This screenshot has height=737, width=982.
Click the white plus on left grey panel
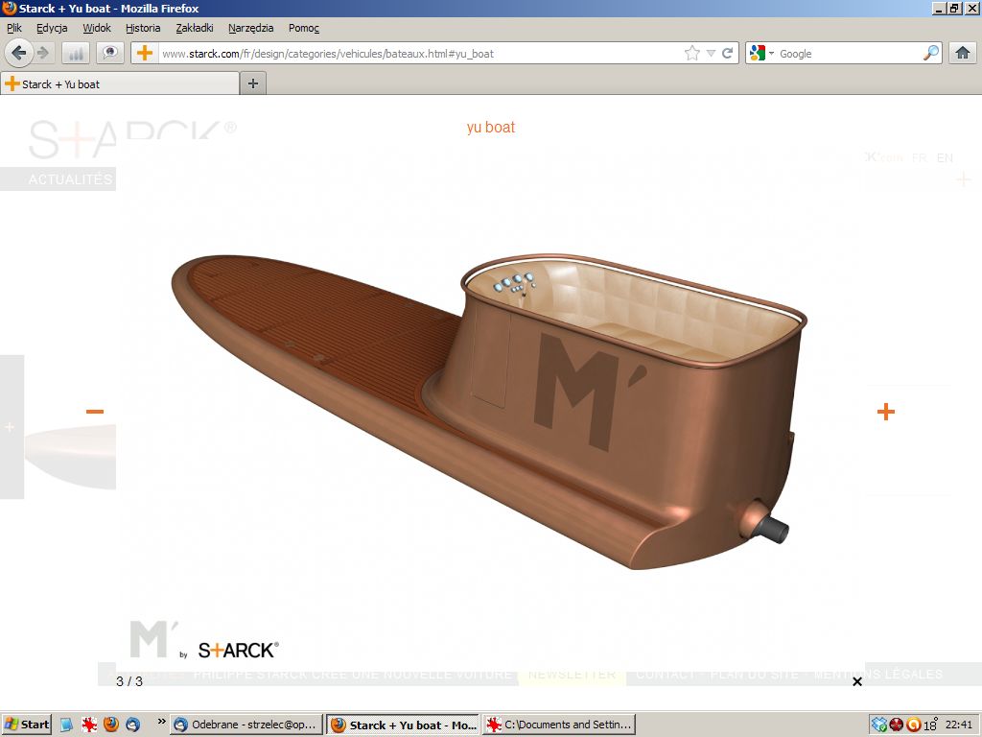point(10,427)
